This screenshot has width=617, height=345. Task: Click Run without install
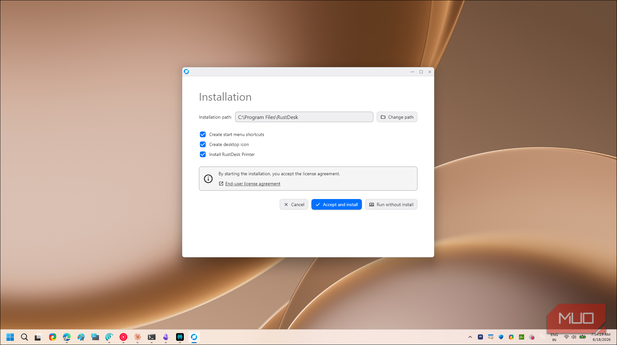pos(391,204)
